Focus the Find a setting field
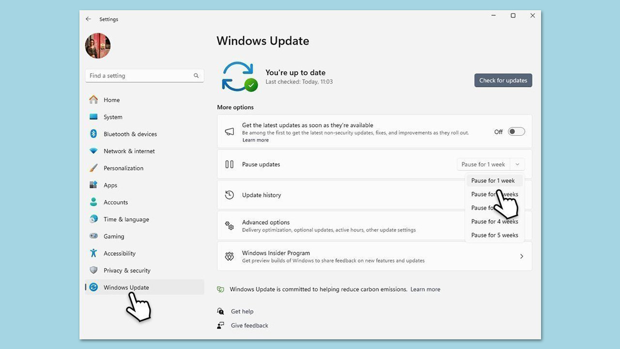This screenshot has width=620, height=349. tap(144, 76)
